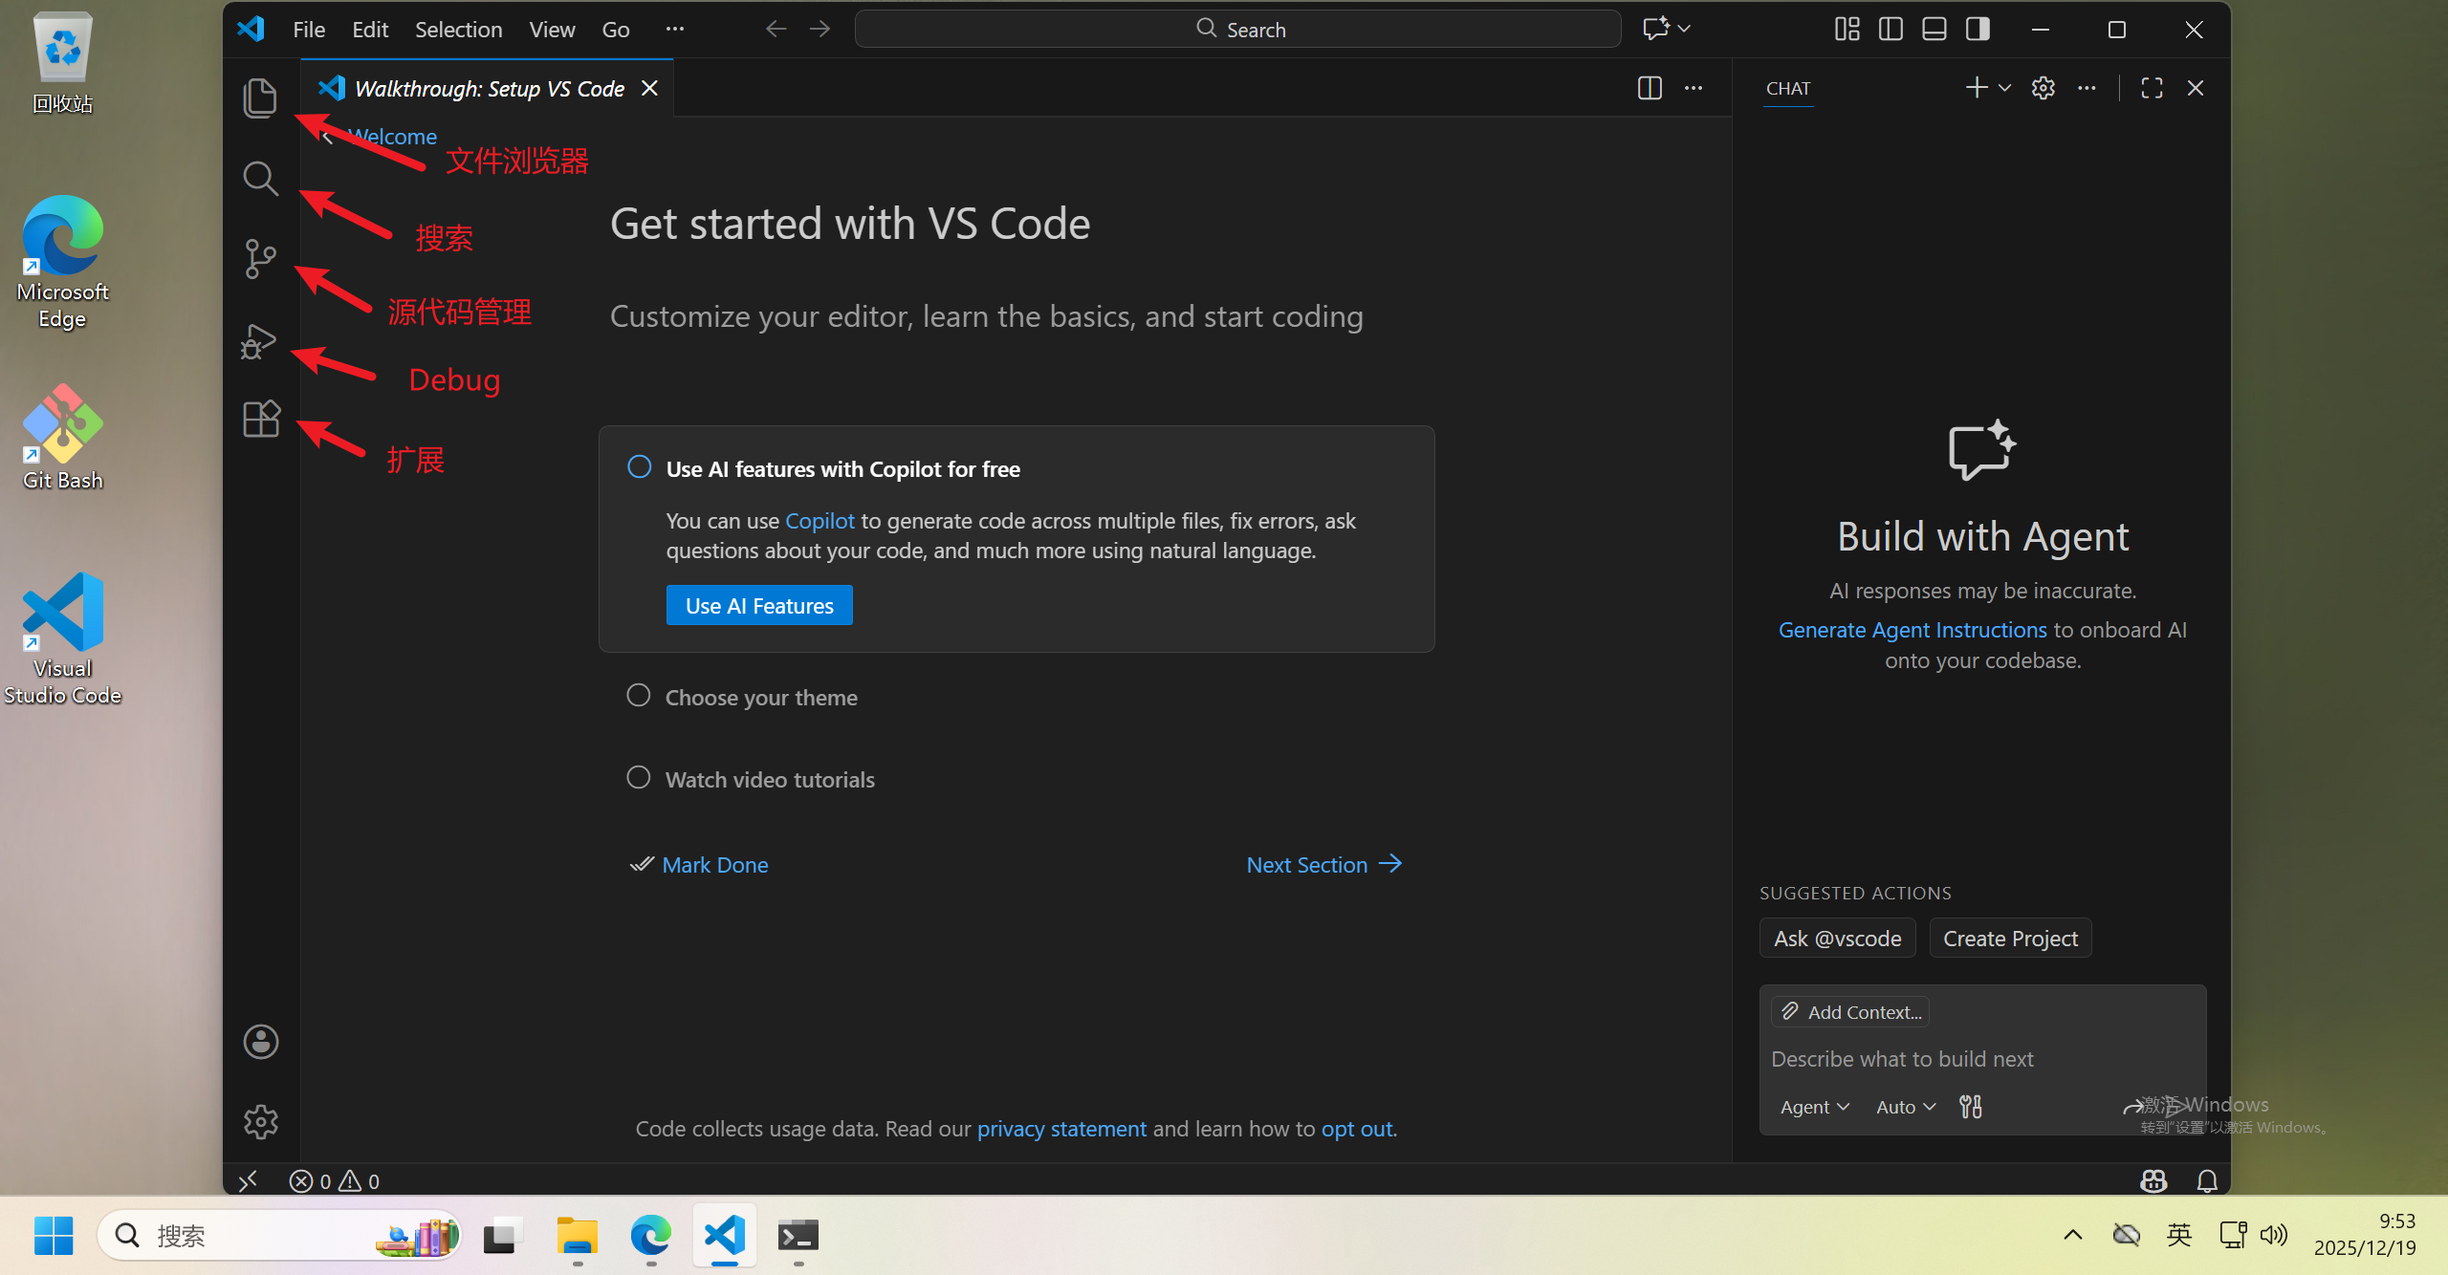Open Run and Debug view icon
This screenshot has width=2448, height=1275.
pos(260,341)
